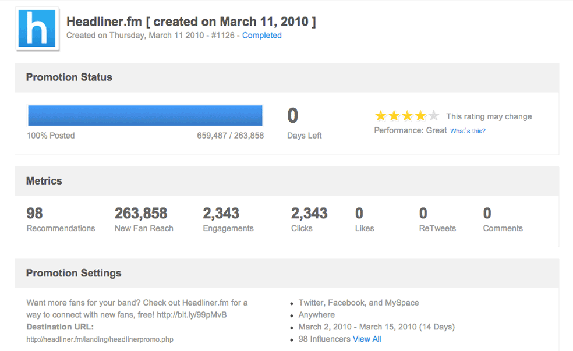Click the 'Anywhere' location bullet
The width and height of the screenshot is (573, 351).
pos(316,315)
